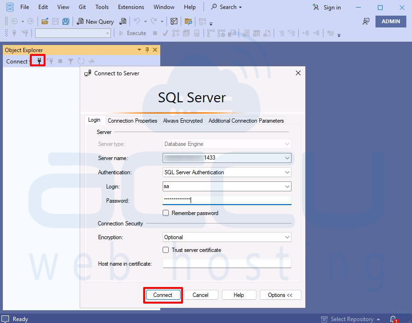
Task: Check Trust server certificate
Action: [x=166, y=250]
